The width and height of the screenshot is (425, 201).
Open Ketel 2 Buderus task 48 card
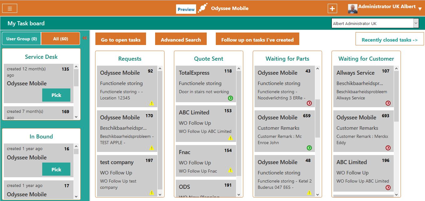point(285,176)
